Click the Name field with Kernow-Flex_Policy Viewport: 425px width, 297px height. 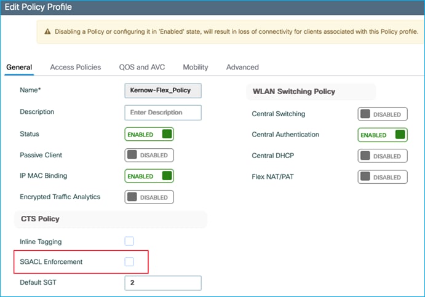(163, 90)
